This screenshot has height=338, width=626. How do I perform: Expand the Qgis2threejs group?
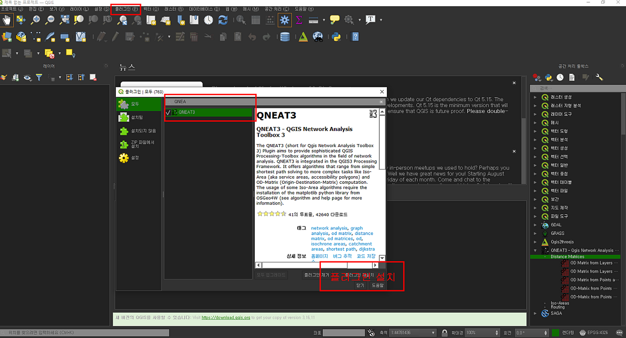click(x=535, y=242)
